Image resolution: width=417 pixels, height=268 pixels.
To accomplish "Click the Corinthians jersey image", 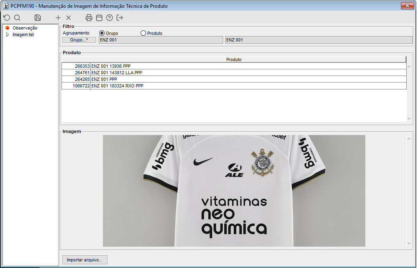I will (x=234, y=190).
